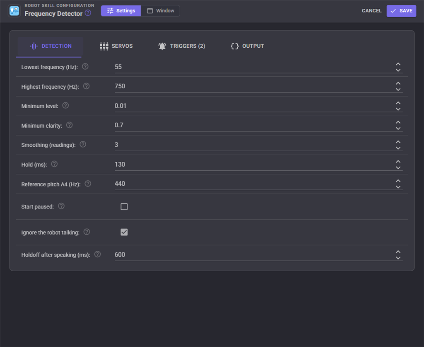Uncheck Ignore the robot talking
The width and height of the screenshot is (424, 347).
(124, 232)
